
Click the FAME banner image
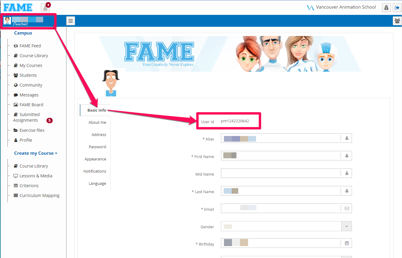pos(230,54)
